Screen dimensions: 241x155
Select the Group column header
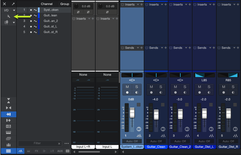[x=65, y=4]
